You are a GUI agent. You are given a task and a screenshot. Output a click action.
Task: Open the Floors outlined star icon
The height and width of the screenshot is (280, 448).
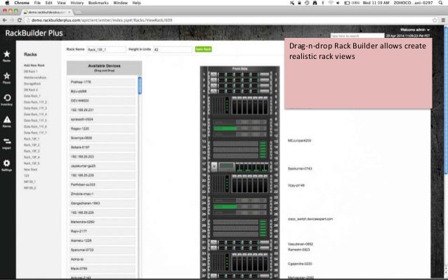point(7,76)
